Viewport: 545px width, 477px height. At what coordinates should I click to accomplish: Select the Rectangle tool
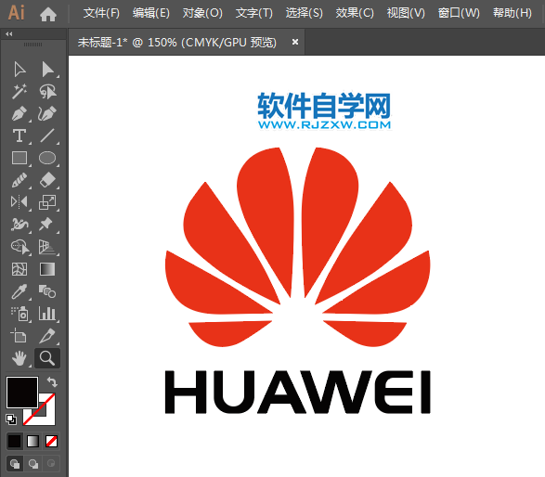tap(19, 158)
